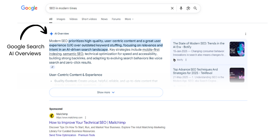Open three-dot menu beside Botify source

pyautogui.click(x=186, y=60)
